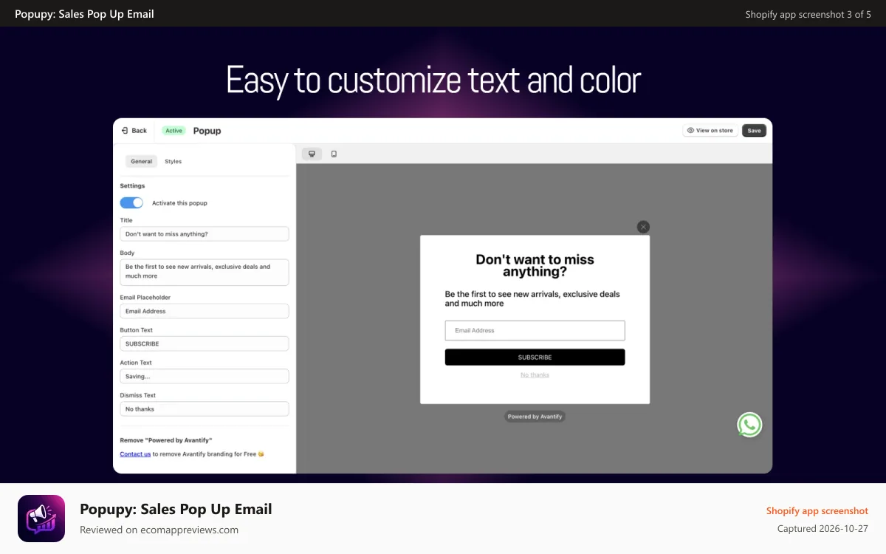Click the preview body text about new arrivals
Viewport: 886px width, 554px height.
532,298
